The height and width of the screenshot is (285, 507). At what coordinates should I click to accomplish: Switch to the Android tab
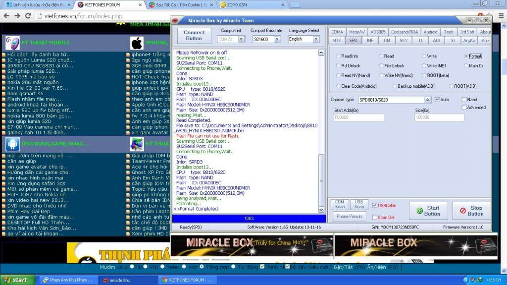tap(430, 32)
